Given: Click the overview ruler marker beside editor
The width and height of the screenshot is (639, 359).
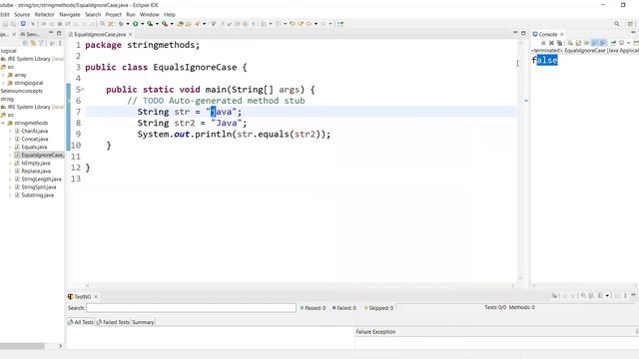Looking at the screenshot, I should (526, 100).
